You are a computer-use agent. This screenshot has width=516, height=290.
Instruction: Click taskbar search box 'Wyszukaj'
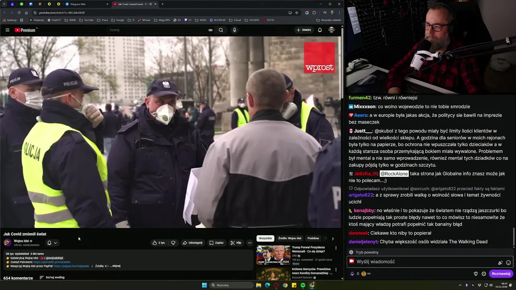232,285
